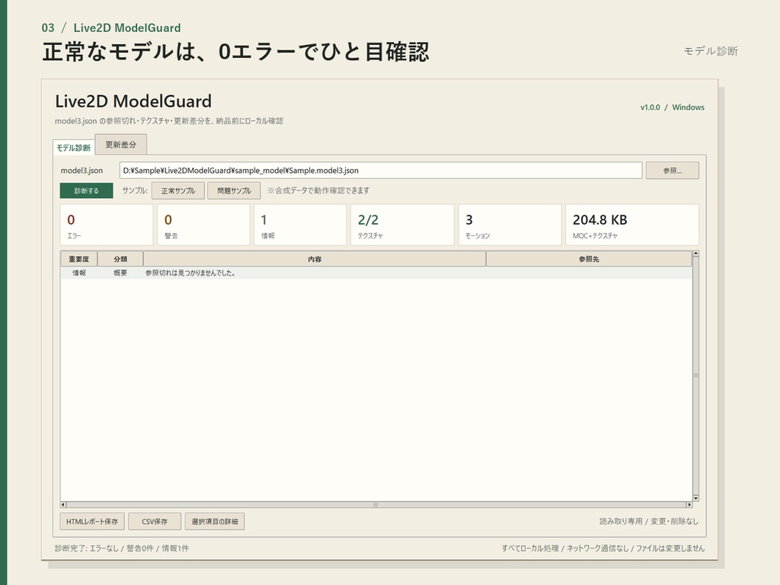Click the ※合成データで動作確認できます hint
The height and width of the screenshot is (585, 780).
318,190
